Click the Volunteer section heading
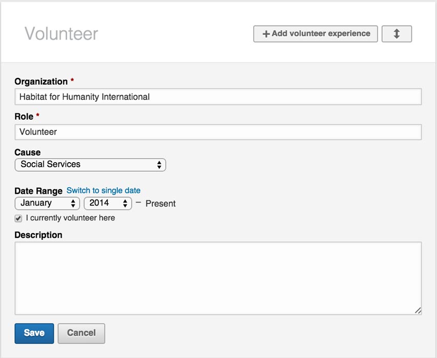The height and width of the screenshot is (358, 437). point(61,33)
